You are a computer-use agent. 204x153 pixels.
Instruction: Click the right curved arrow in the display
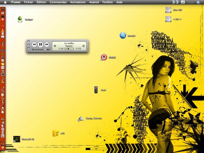click(84, 46)
